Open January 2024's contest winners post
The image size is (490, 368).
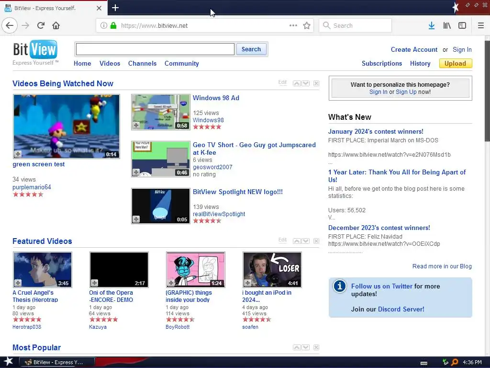(376, 131)
